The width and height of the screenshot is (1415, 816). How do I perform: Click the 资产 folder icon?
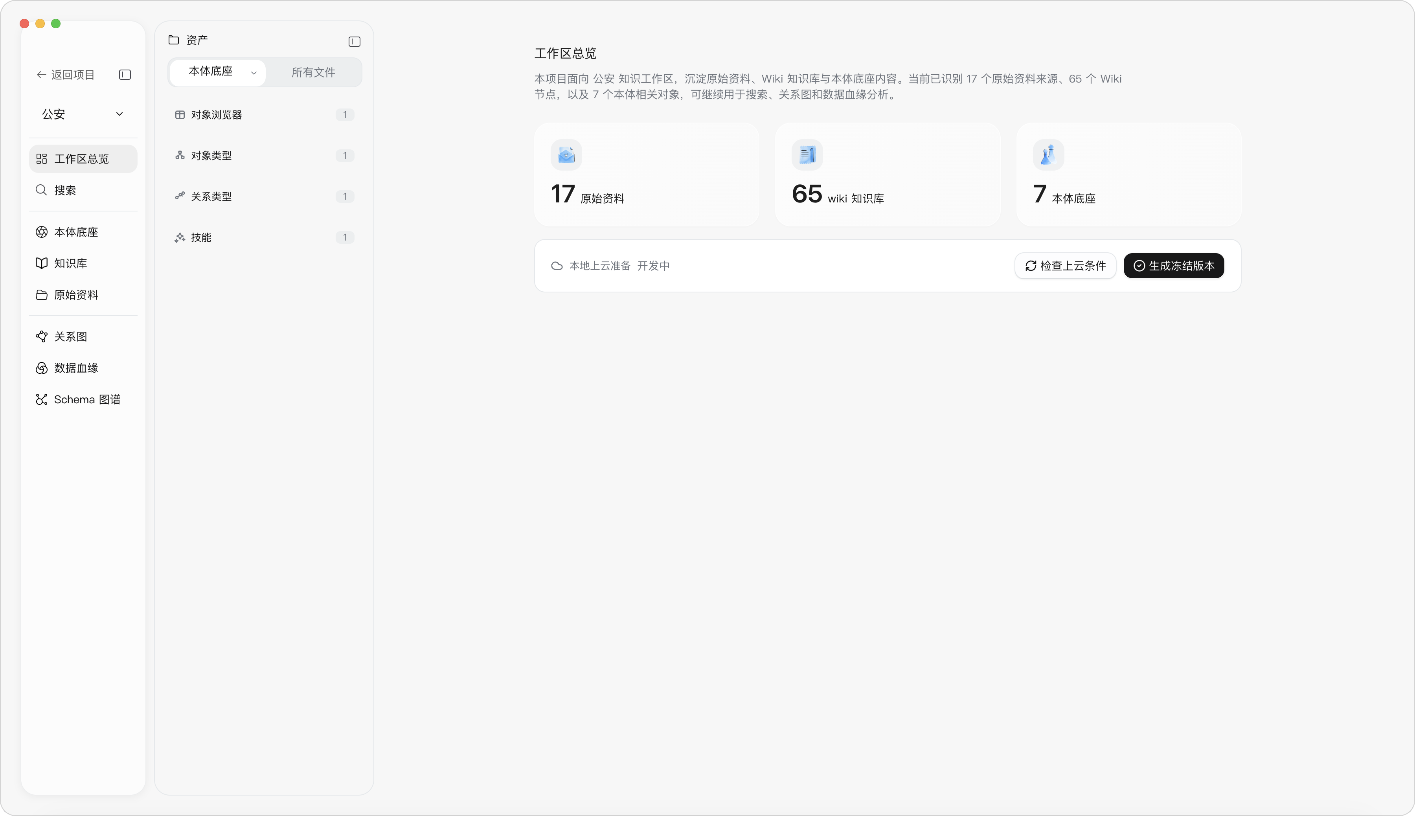(x=174, y=40)
